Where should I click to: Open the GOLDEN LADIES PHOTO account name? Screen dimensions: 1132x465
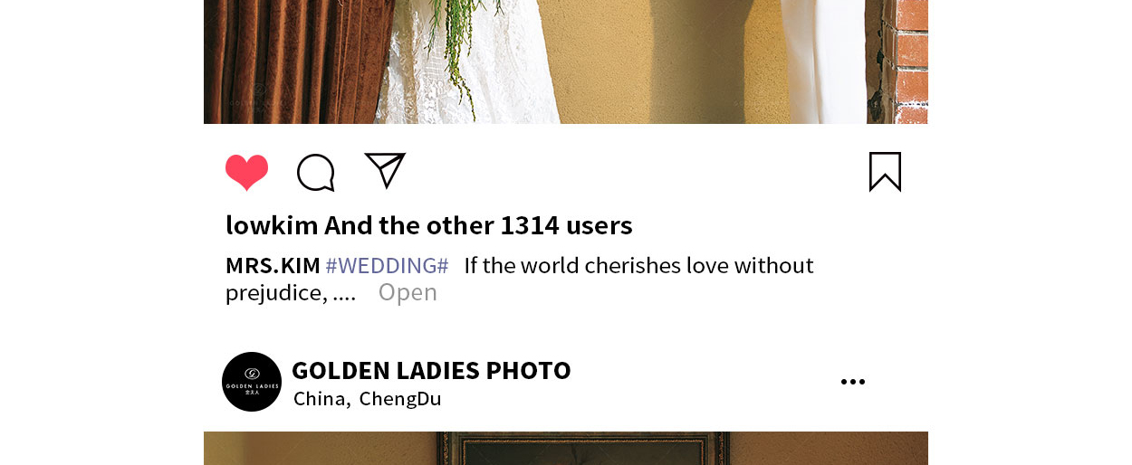coord(431,370)
